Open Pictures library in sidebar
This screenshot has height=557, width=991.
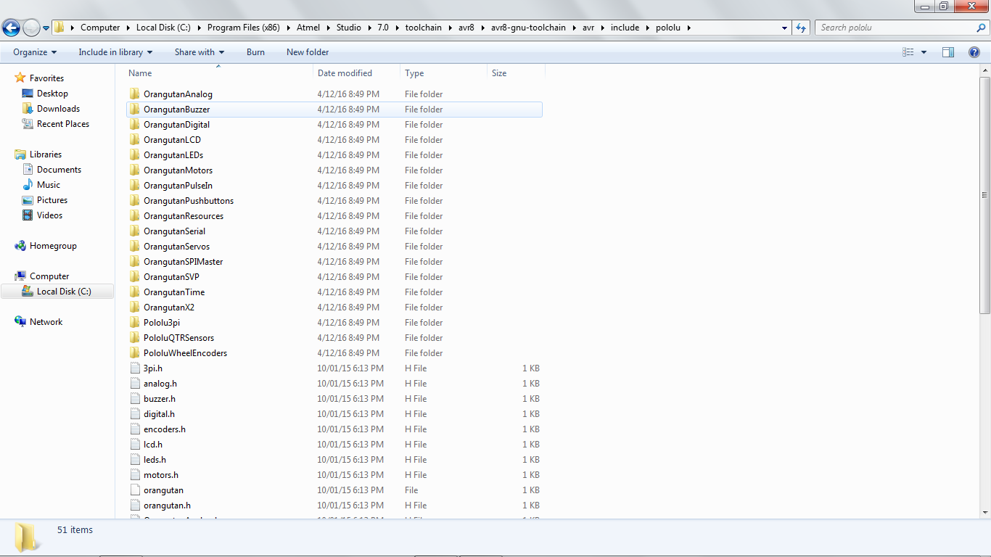pos(52,200)
